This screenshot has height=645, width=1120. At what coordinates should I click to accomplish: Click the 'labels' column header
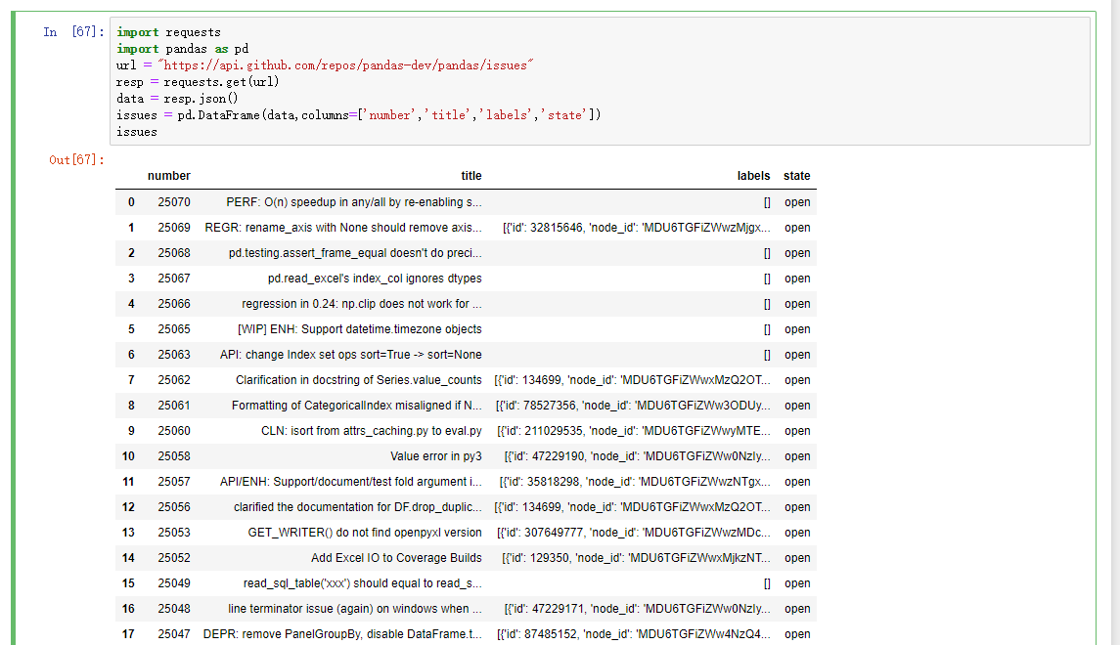tap(753, 176)
